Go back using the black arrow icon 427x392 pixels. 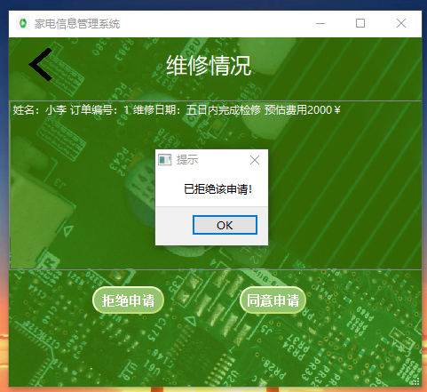click(x=41, y=64)
